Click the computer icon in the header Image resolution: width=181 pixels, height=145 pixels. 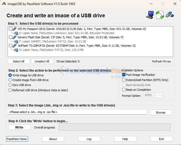[x=150, y=15]
